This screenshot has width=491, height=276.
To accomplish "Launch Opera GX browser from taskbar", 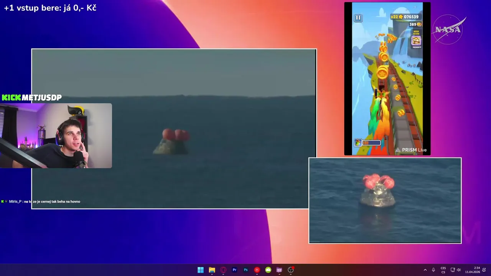I will pos(223,270).
